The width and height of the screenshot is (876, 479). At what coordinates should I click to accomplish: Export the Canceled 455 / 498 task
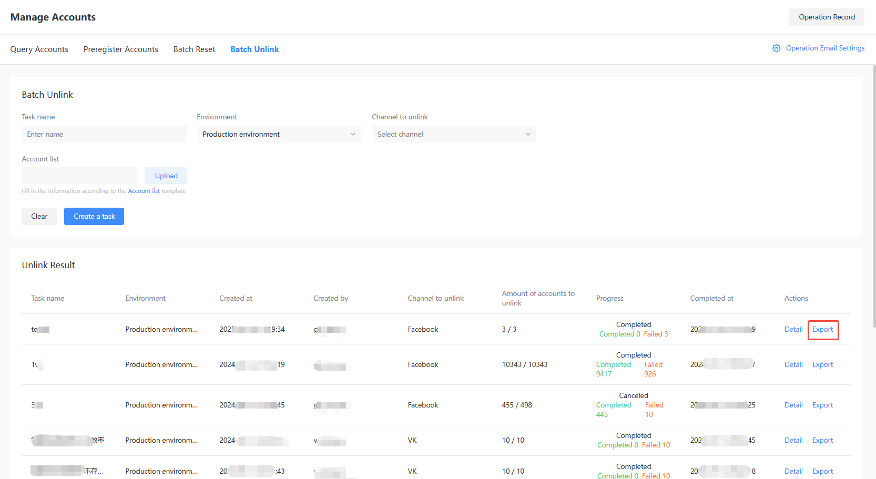[x=822, y=405]
